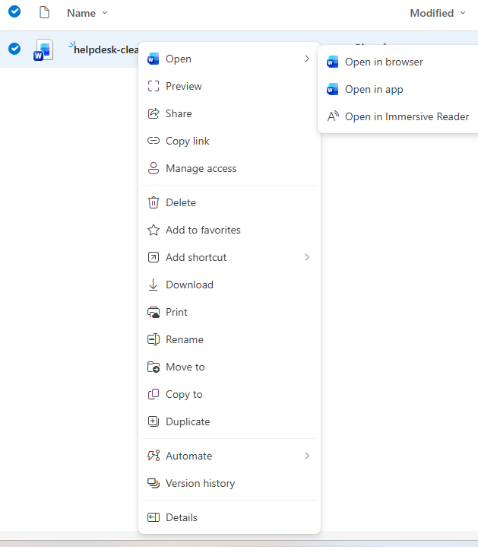Click the Copy link chain icon
The height and width of the screenshot is (547, 478).
click(x=154, y=141)
